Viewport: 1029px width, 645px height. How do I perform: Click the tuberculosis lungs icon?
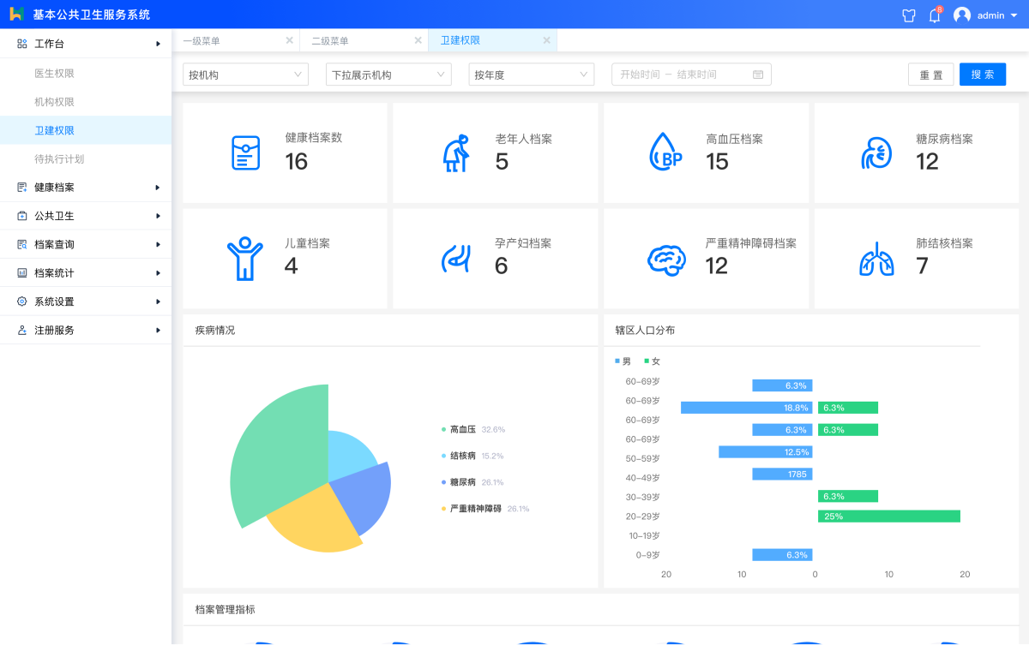point(876,258)
